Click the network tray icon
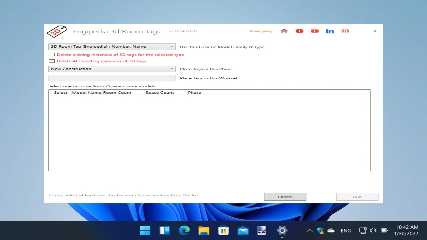Image resolution: width=427 pixels, height=240 pixels. (363, 230)
